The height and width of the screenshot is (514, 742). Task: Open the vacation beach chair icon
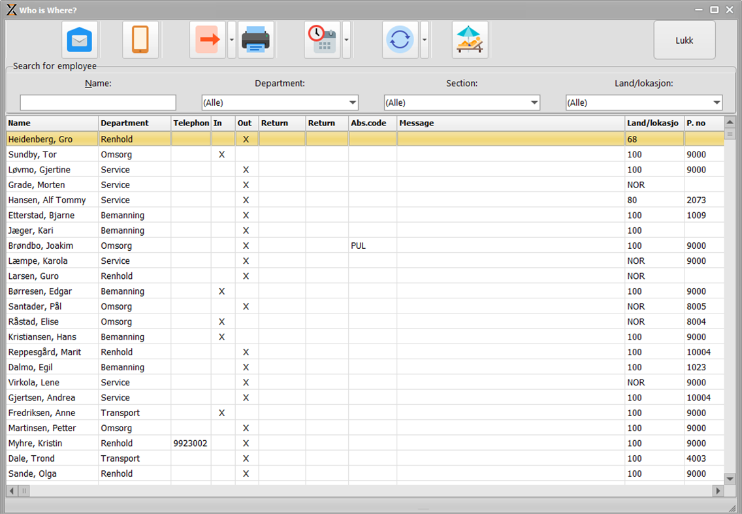470,39
